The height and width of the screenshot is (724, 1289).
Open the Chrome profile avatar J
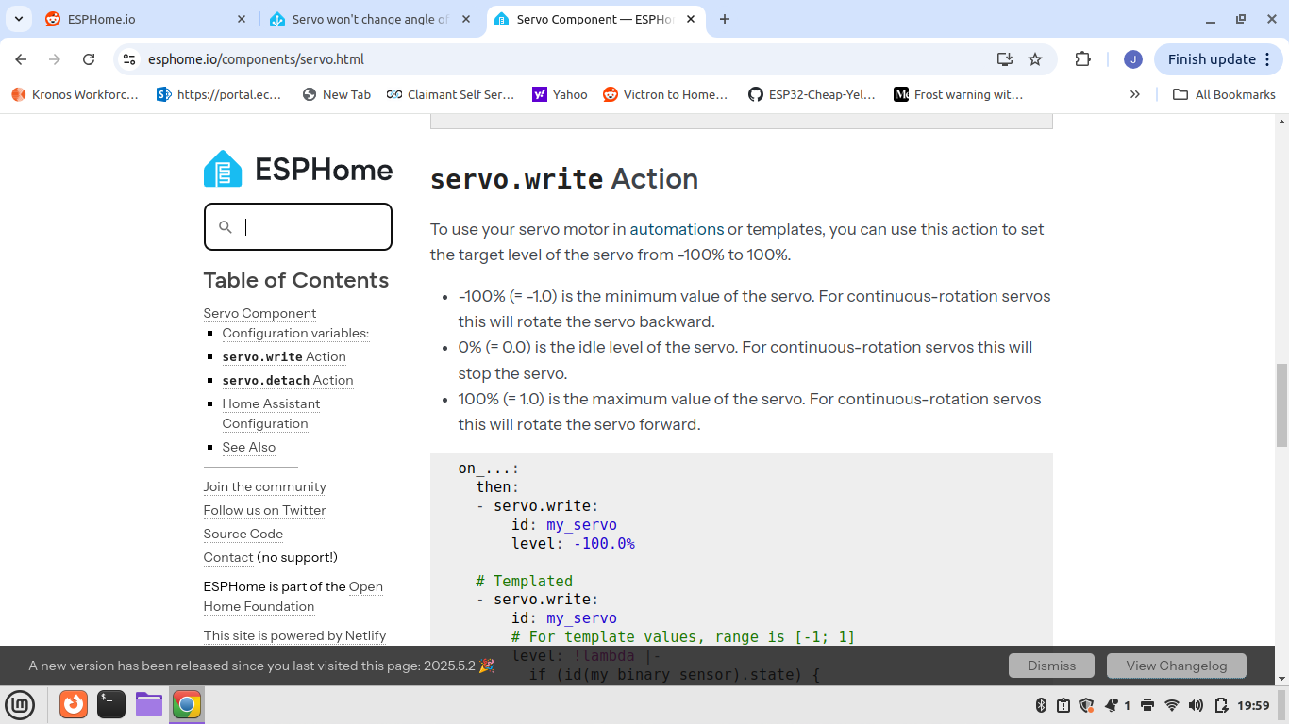pyautogui.click(x=1133, y=59)
